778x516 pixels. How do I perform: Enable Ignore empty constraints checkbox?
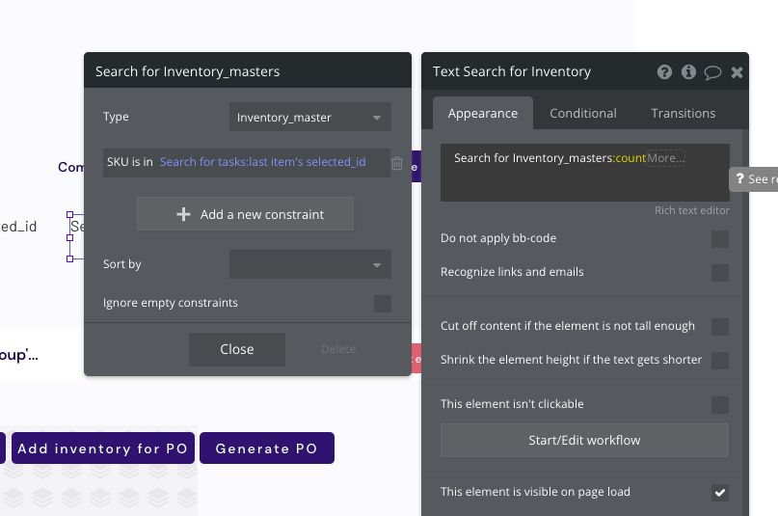[383, 304]
